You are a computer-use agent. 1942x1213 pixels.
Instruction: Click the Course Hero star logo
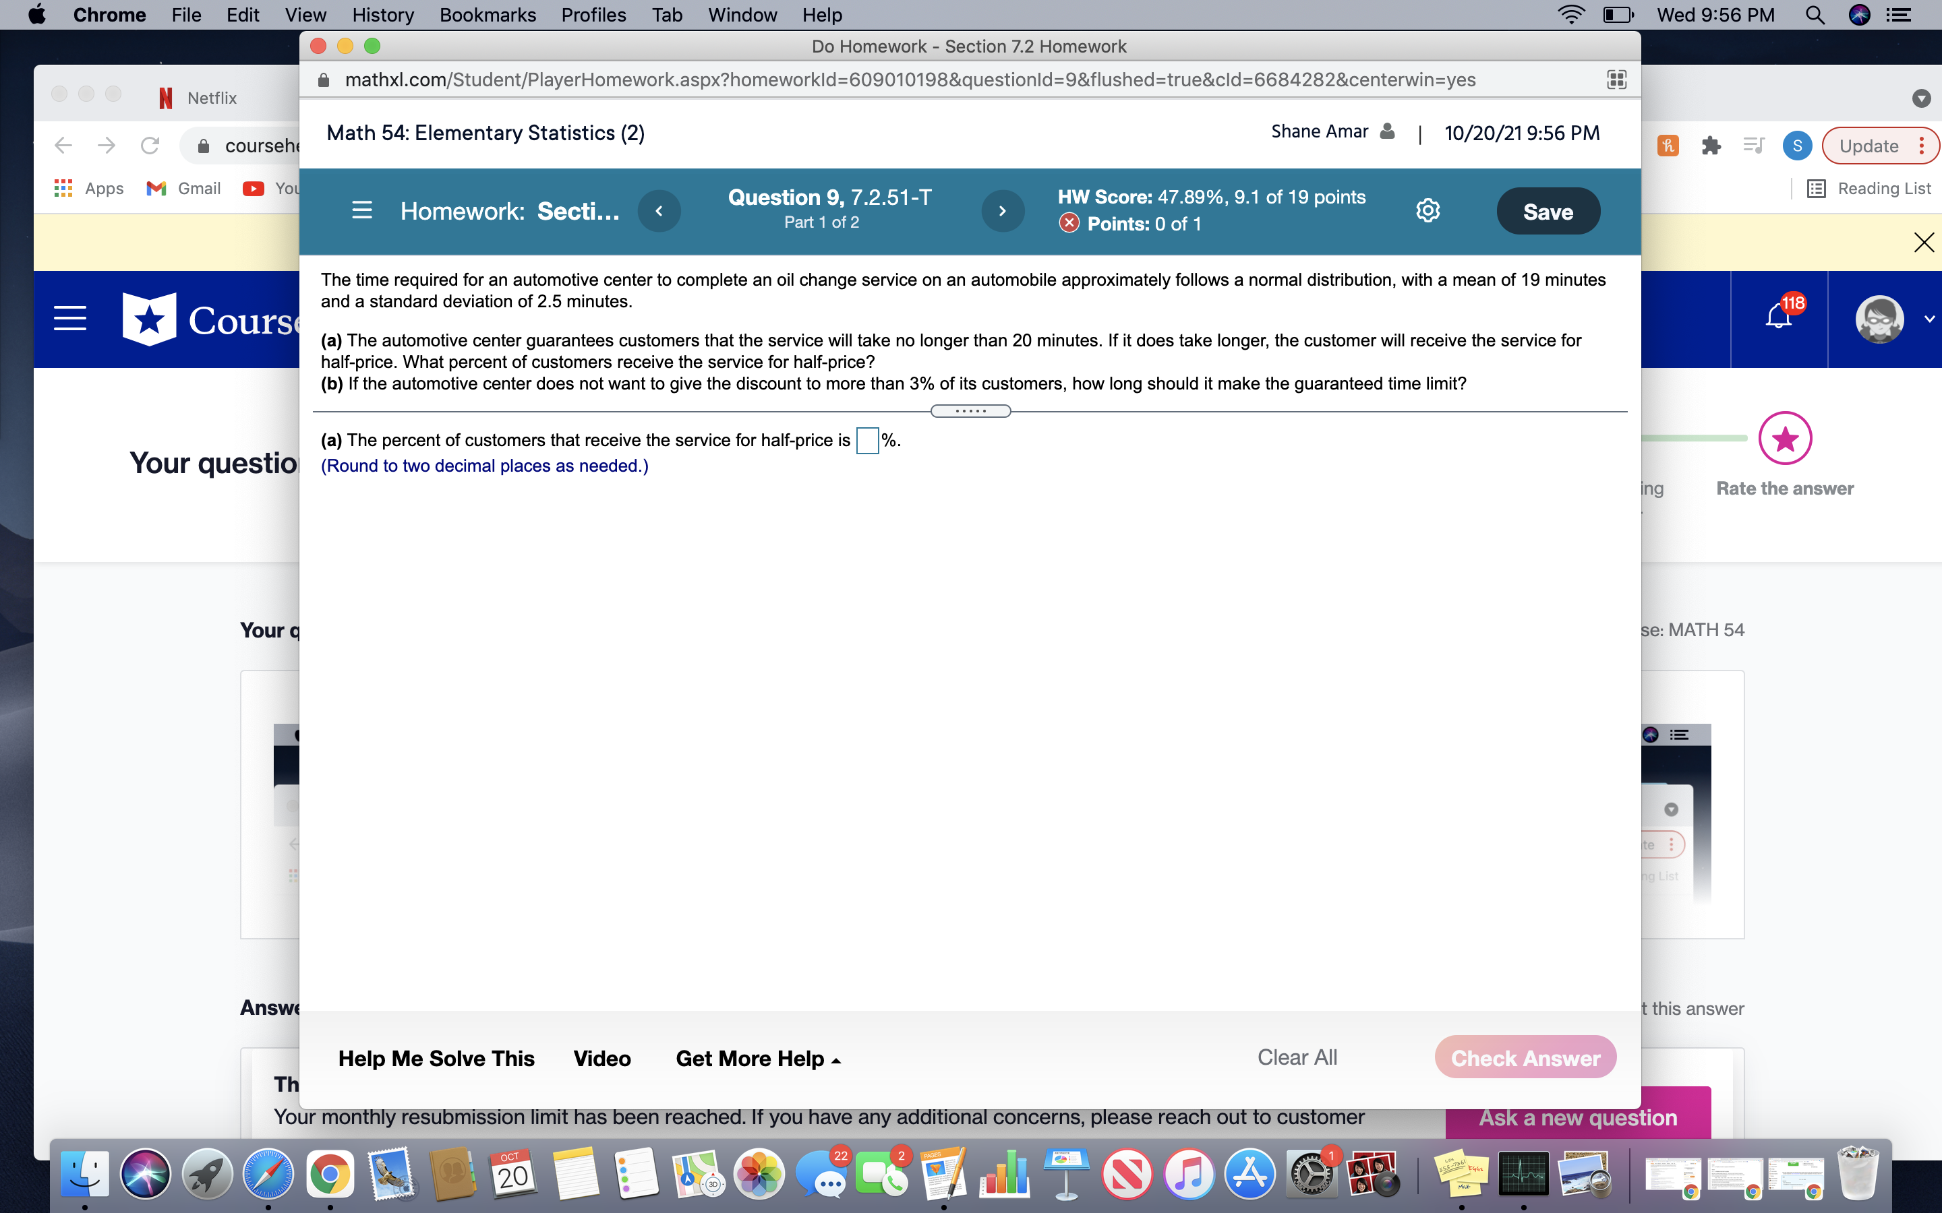point(149,319)
